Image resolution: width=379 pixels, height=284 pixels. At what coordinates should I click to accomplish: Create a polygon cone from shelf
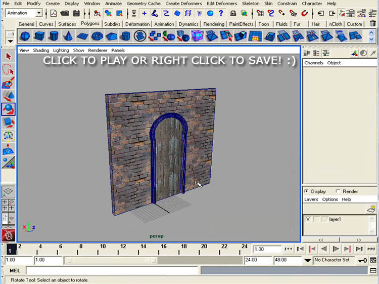click(x=68, y=36)
